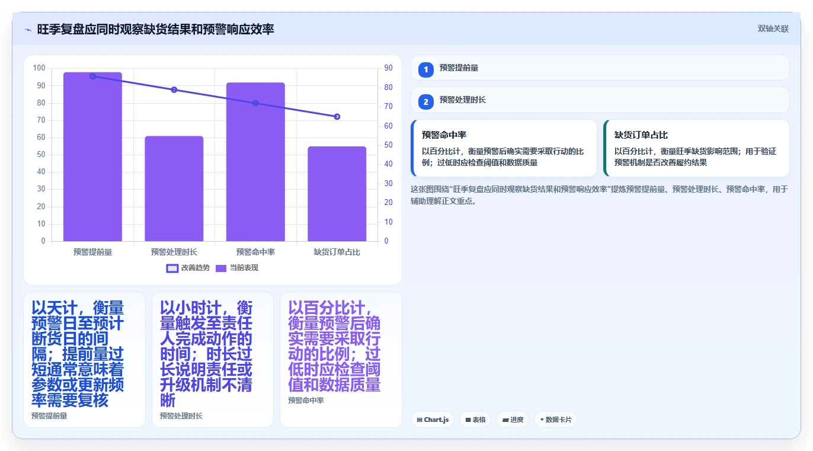Click the right axis value 90
The width and height of the screenshot is (813, 451).
point(388,68)
